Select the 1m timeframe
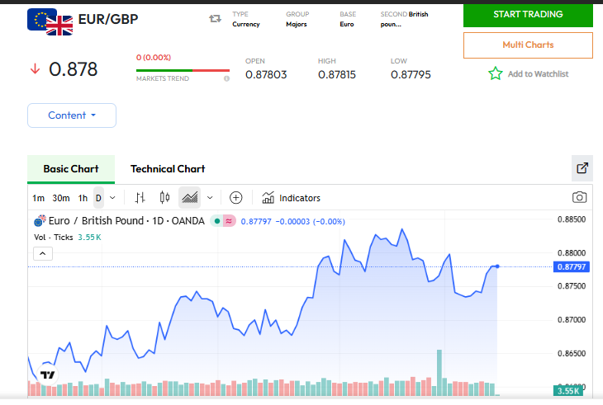603x405 pixels. 38,198
